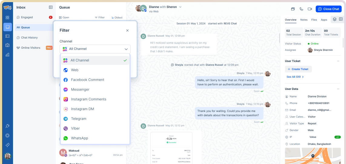
Task: Open the dashboard grid icon in sidebar
Action: click(x=8, y=18)
